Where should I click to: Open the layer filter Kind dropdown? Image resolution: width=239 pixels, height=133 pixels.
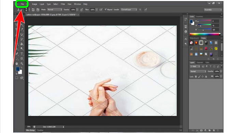click(x=195, y=66)
